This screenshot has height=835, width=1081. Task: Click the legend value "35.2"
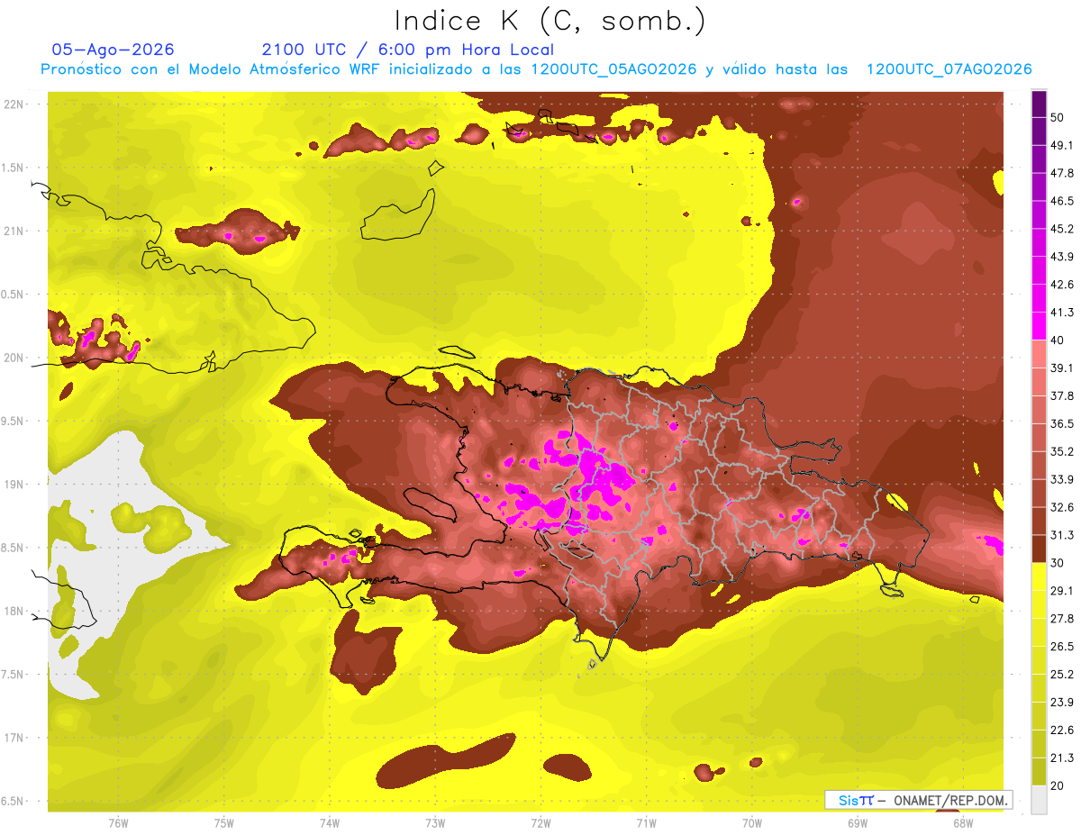1061,451
